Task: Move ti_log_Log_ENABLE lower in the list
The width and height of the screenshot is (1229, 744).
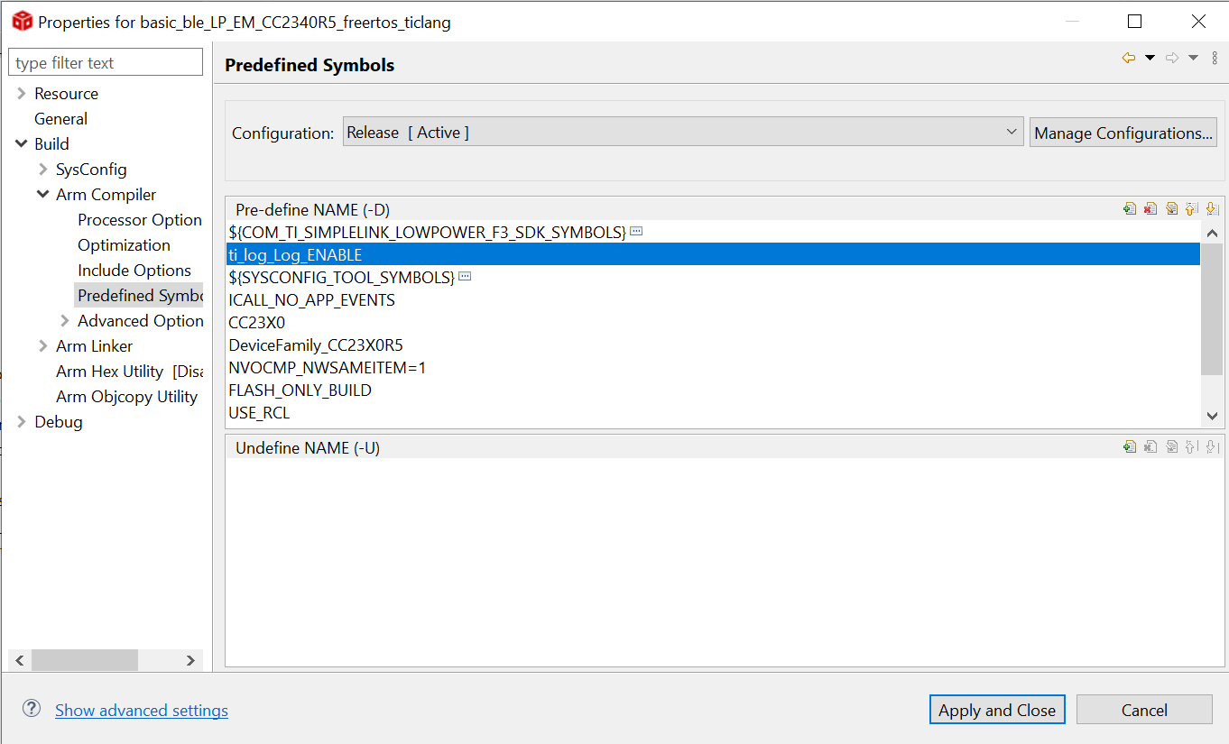Action: [1212, 208]
